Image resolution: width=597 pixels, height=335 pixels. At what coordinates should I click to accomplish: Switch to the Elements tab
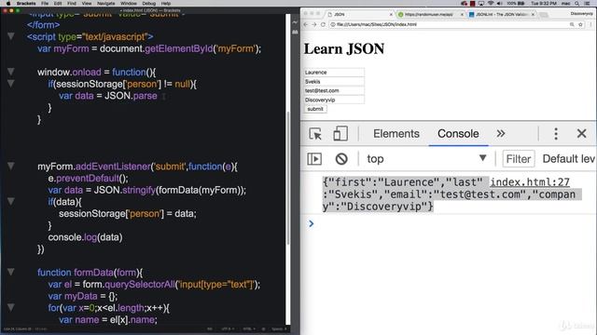point(396,134)
